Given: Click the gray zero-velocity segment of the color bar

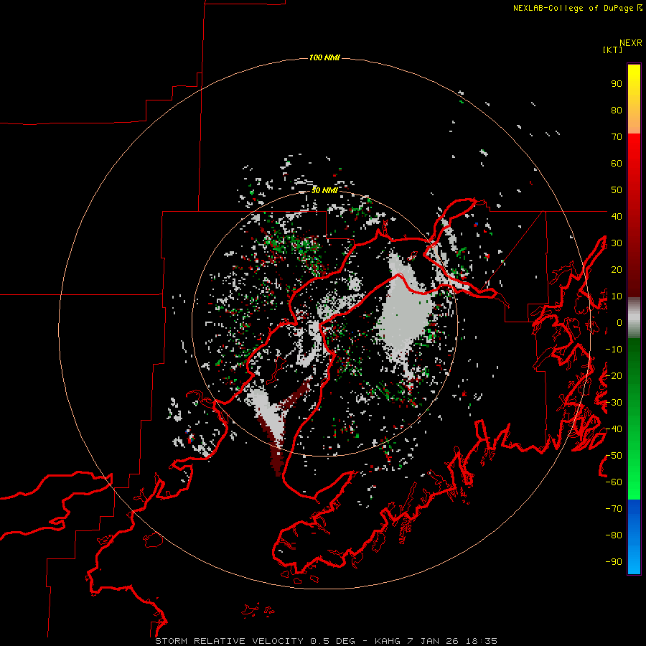Looking at the screenshot, I should click(x=634, y=318).
